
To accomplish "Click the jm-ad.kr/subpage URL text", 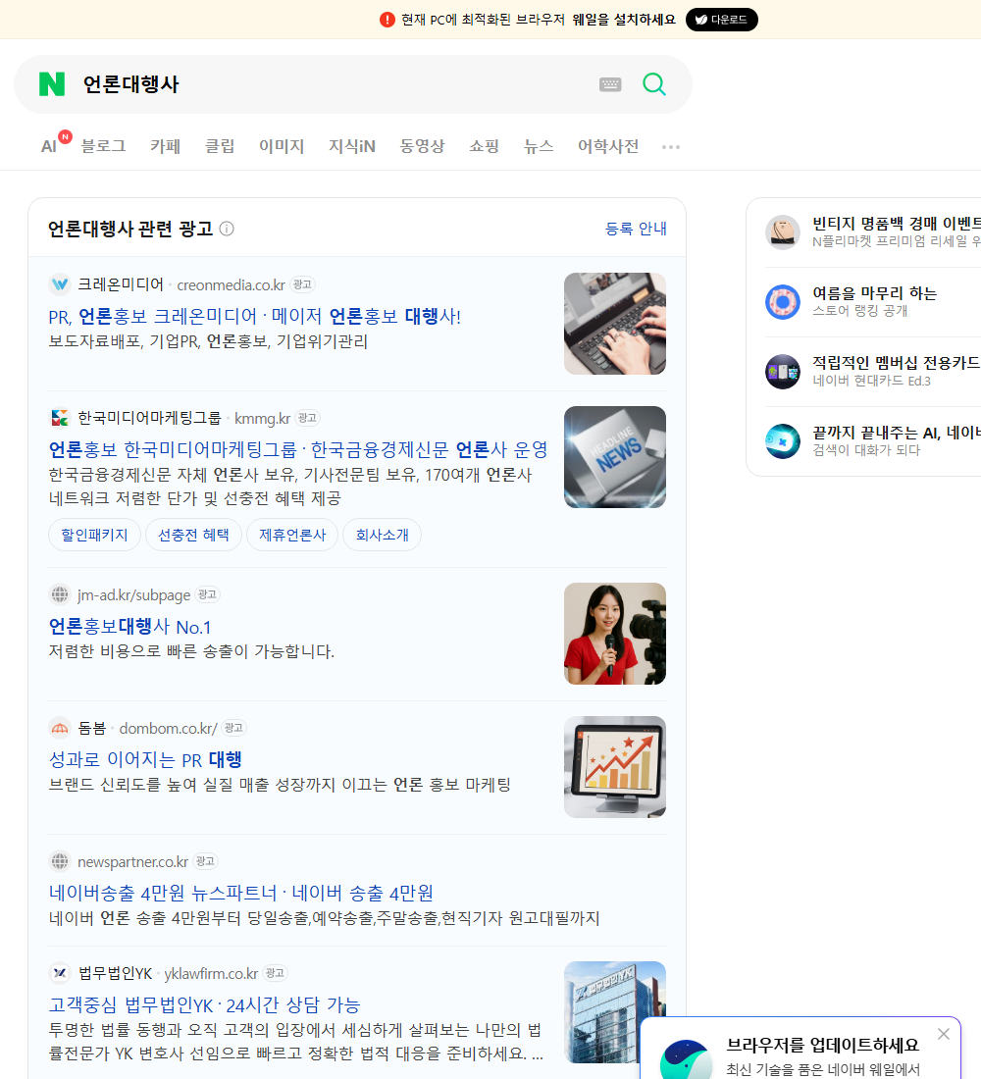I will pyautogui.click(x=133, y=594).
